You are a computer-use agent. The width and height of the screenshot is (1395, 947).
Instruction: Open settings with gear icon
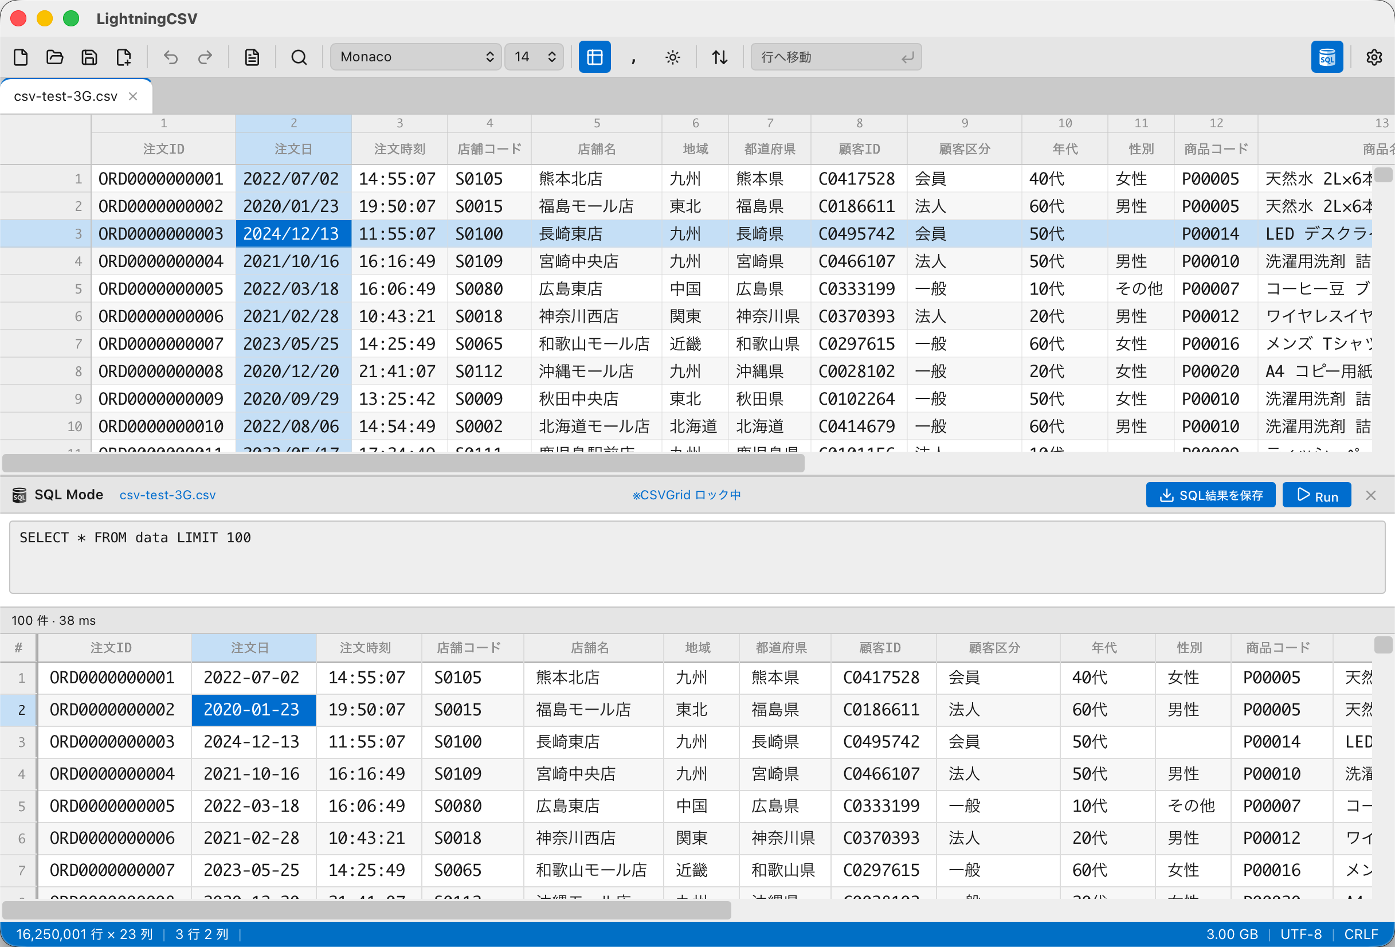click(x=1374, y=57)
